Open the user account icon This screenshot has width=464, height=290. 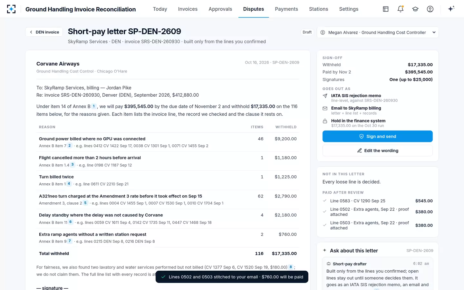click(430, 9)
